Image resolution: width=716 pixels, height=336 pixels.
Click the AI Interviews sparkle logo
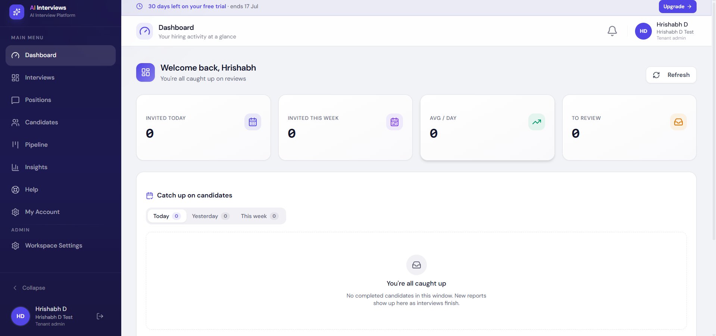[x=17, y=12]
